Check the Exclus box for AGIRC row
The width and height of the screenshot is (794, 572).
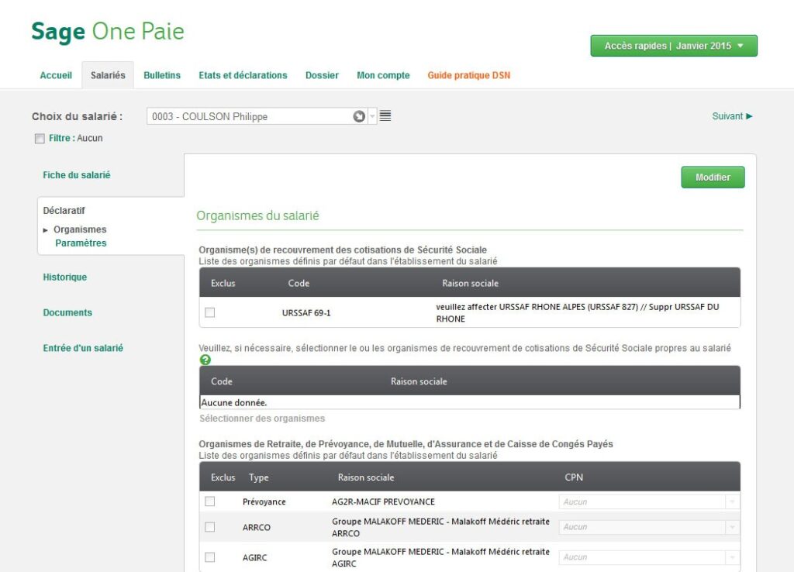point(209,556)
